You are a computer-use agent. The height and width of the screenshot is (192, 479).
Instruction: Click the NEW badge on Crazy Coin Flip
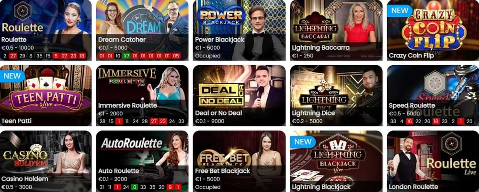coord(399,11)
